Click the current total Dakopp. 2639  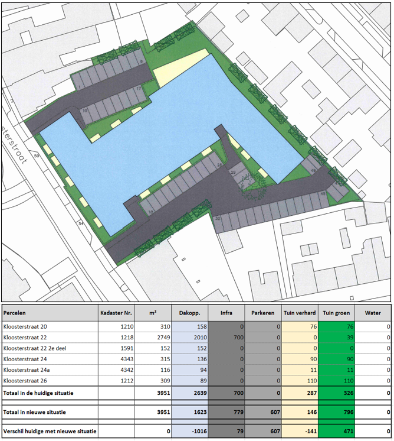click(x=200, y=393)
